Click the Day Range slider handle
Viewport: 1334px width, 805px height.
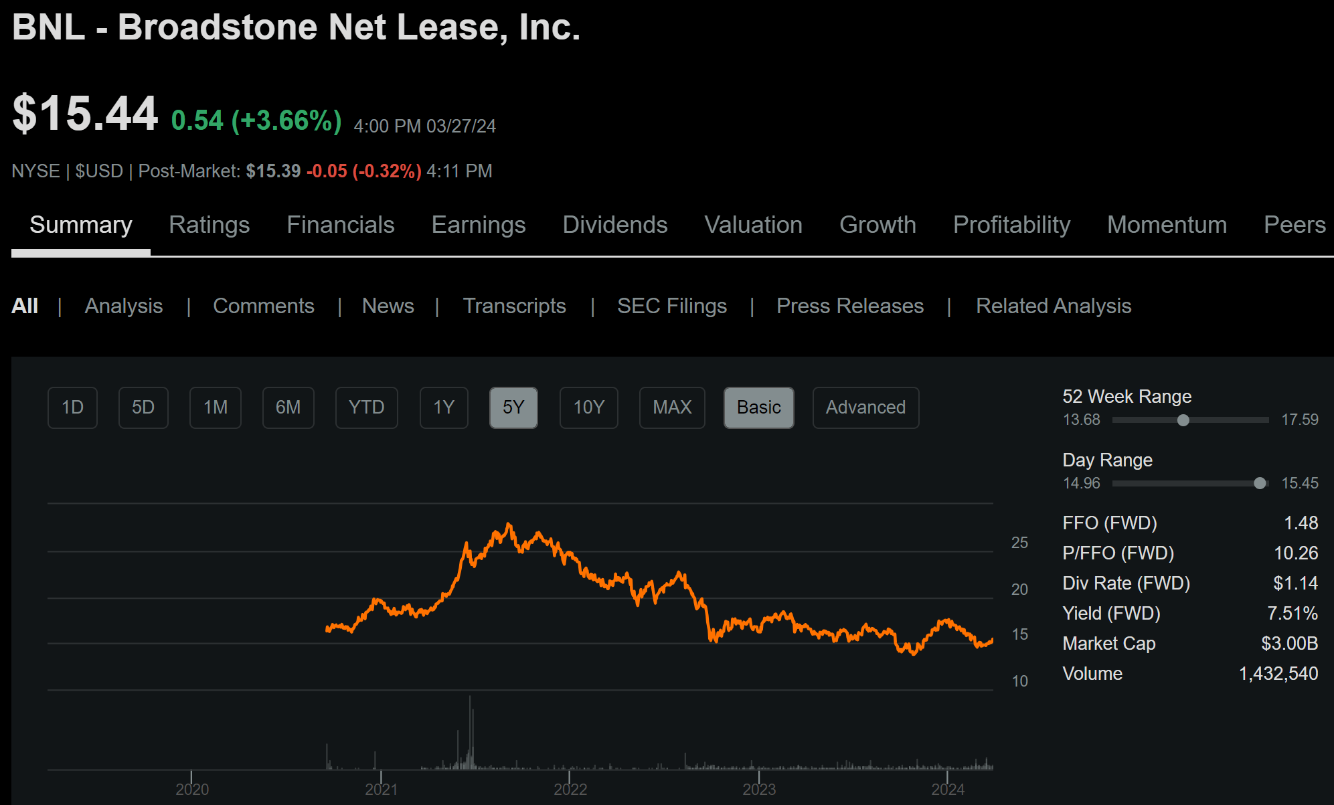pyautogui.click(x=1261, y=482)
